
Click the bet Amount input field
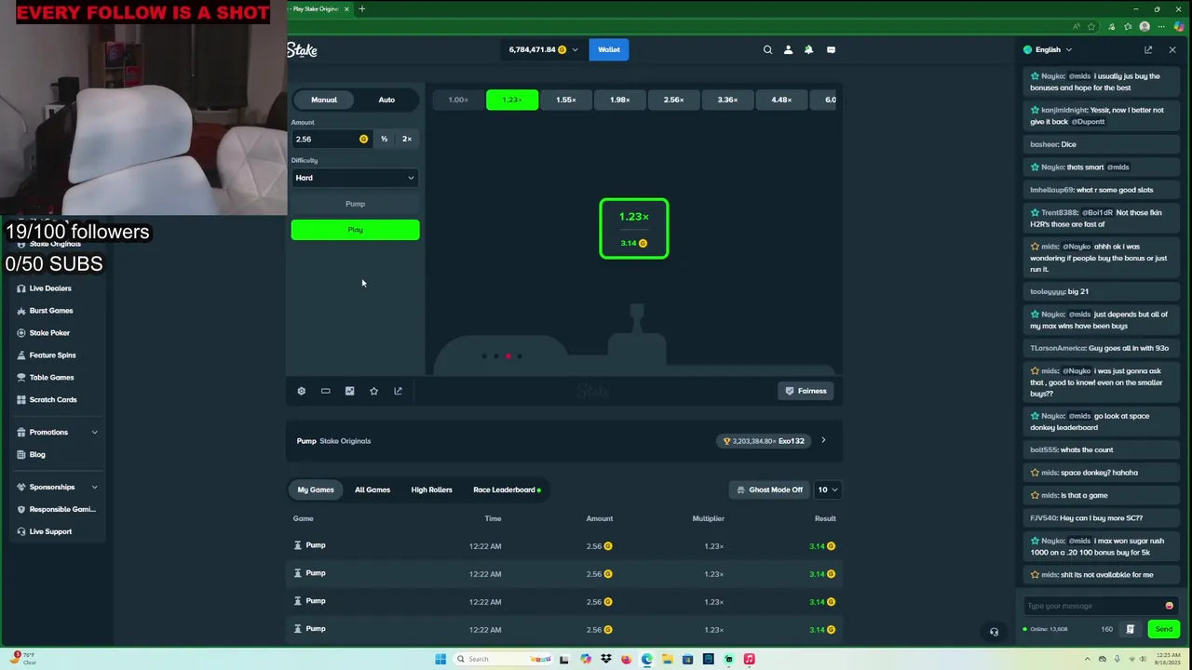pyautogui.click(x=331, y=139)
